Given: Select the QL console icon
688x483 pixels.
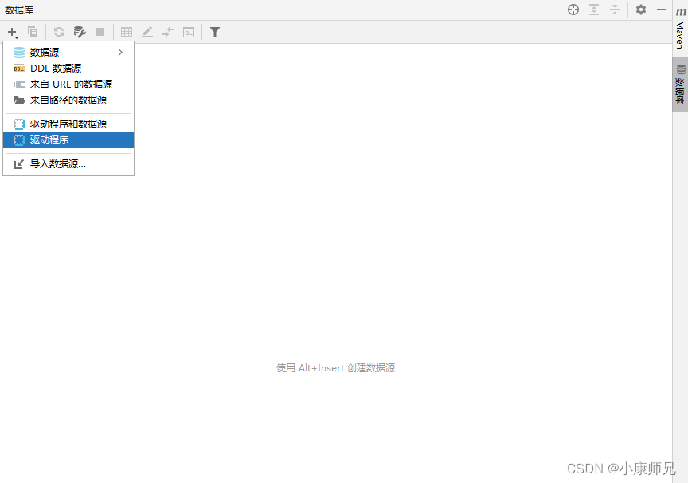Looking at the screenshot, I should click(x=189, y=32).
